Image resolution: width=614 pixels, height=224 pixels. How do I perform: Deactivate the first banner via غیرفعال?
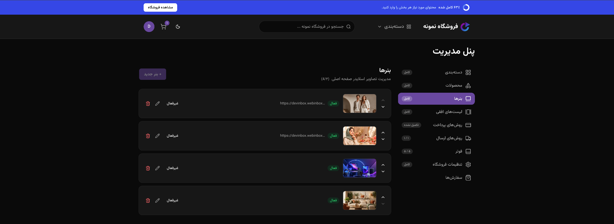coord(172,103)
